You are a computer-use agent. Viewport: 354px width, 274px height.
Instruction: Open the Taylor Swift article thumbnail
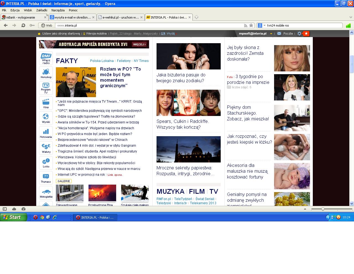(292, 58)
